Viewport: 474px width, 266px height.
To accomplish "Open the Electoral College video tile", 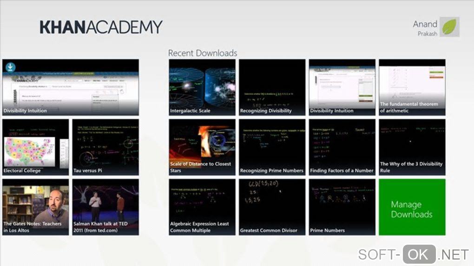I will click(x=35, y=147).
